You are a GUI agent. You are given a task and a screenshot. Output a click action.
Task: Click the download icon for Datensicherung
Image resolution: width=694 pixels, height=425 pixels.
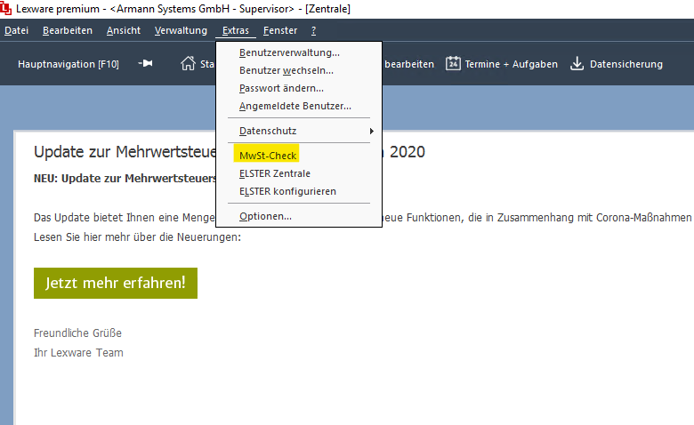click(577, 64)
